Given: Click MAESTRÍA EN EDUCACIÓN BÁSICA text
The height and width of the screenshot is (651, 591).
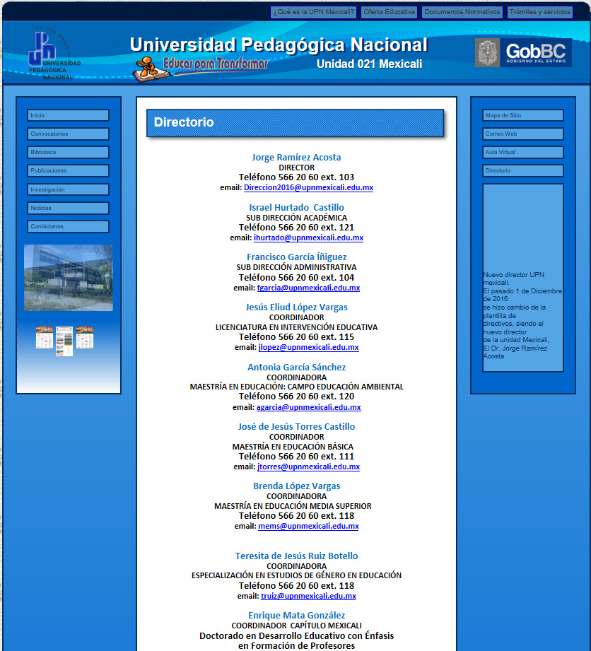Looking at the screenshot, I should pyautogui.click(x=293, y=447).
